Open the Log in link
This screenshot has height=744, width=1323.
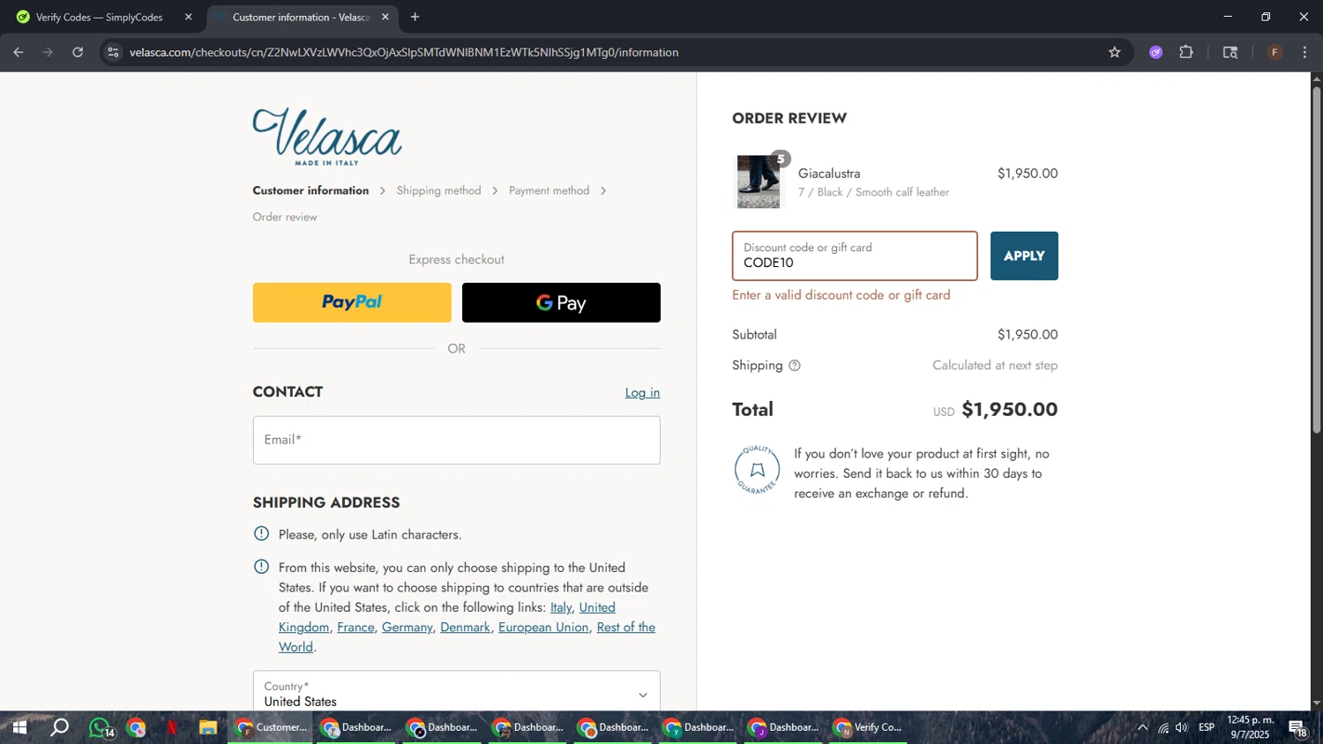642,393
